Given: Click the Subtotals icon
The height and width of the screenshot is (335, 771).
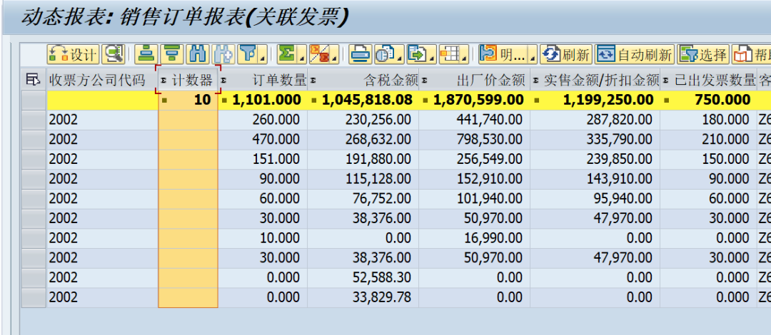Looking at the screenshot, I should (320, 54).
